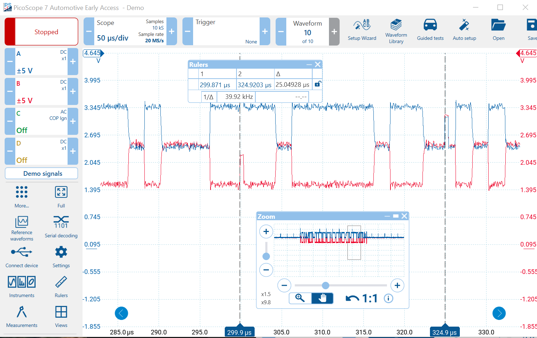Increase Channel A range with plus
Image resolution: width=537 pixels, height=338 pixels.
click(73, 62)
